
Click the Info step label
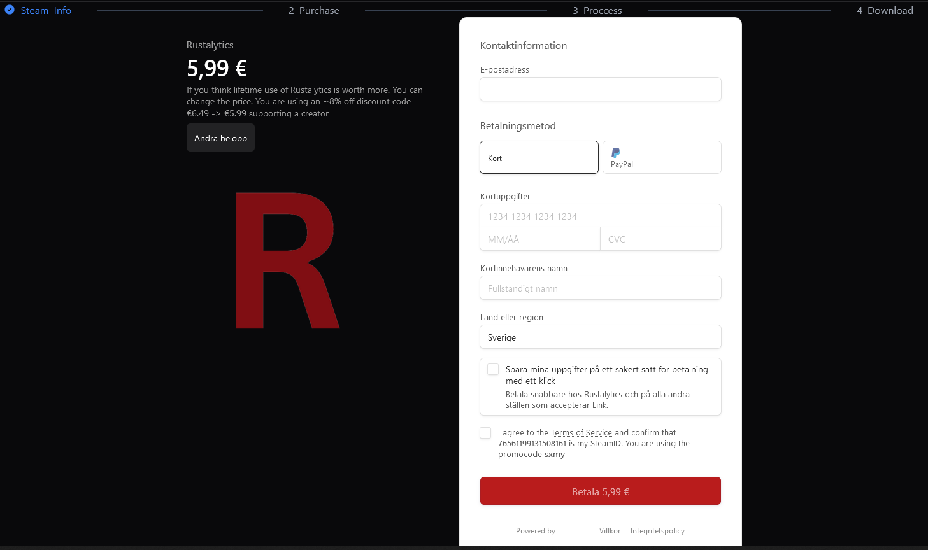pyautogui.click(x=62, y=10)
